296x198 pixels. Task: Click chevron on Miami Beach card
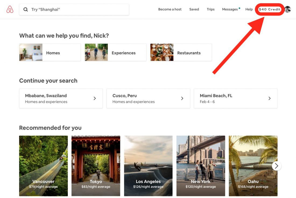[270, 98]
